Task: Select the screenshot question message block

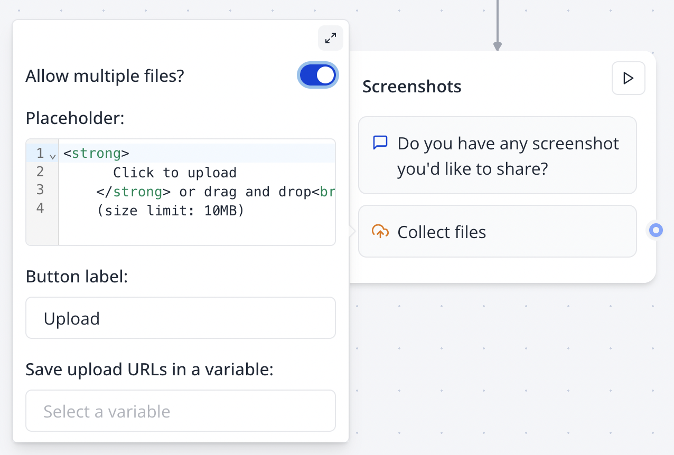Action: click(498, 155)
